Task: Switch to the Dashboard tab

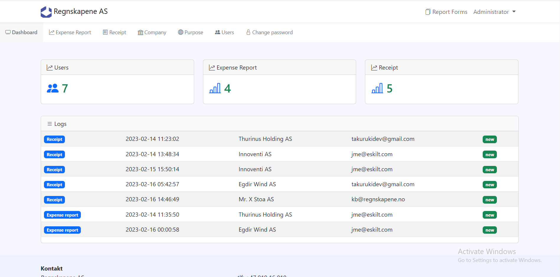Action: pos(22,32)
